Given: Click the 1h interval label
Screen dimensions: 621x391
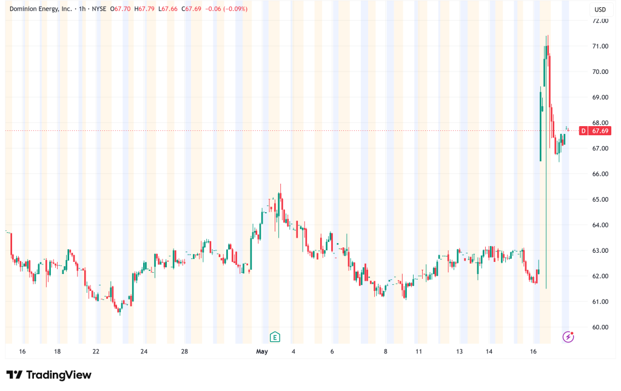Looking at the screenshot, I should click(82, 8).
